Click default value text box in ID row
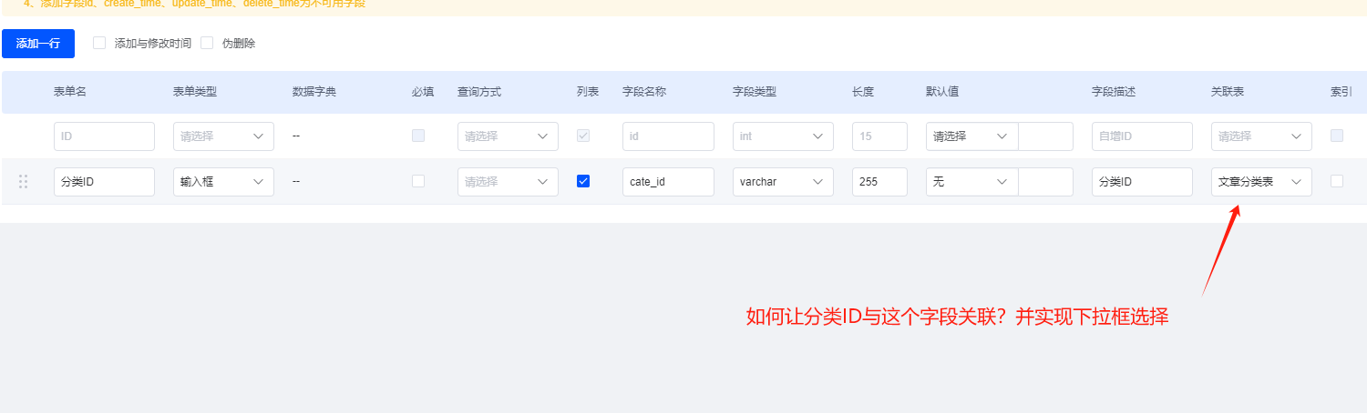 click(1045, 136)
